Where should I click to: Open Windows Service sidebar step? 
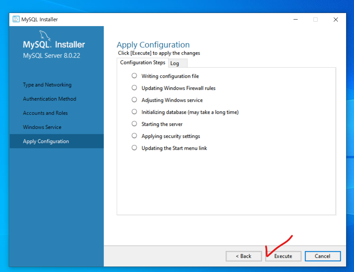coord(42,127)
